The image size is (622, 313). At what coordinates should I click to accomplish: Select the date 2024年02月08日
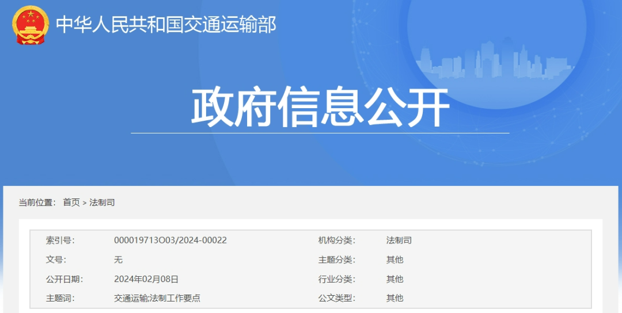(146, 279)
